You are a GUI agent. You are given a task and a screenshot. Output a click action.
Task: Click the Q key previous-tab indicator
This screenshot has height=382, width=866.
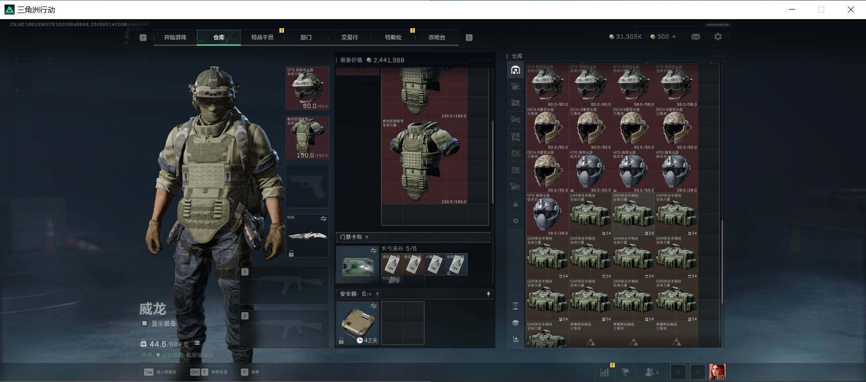pos(143,37)
